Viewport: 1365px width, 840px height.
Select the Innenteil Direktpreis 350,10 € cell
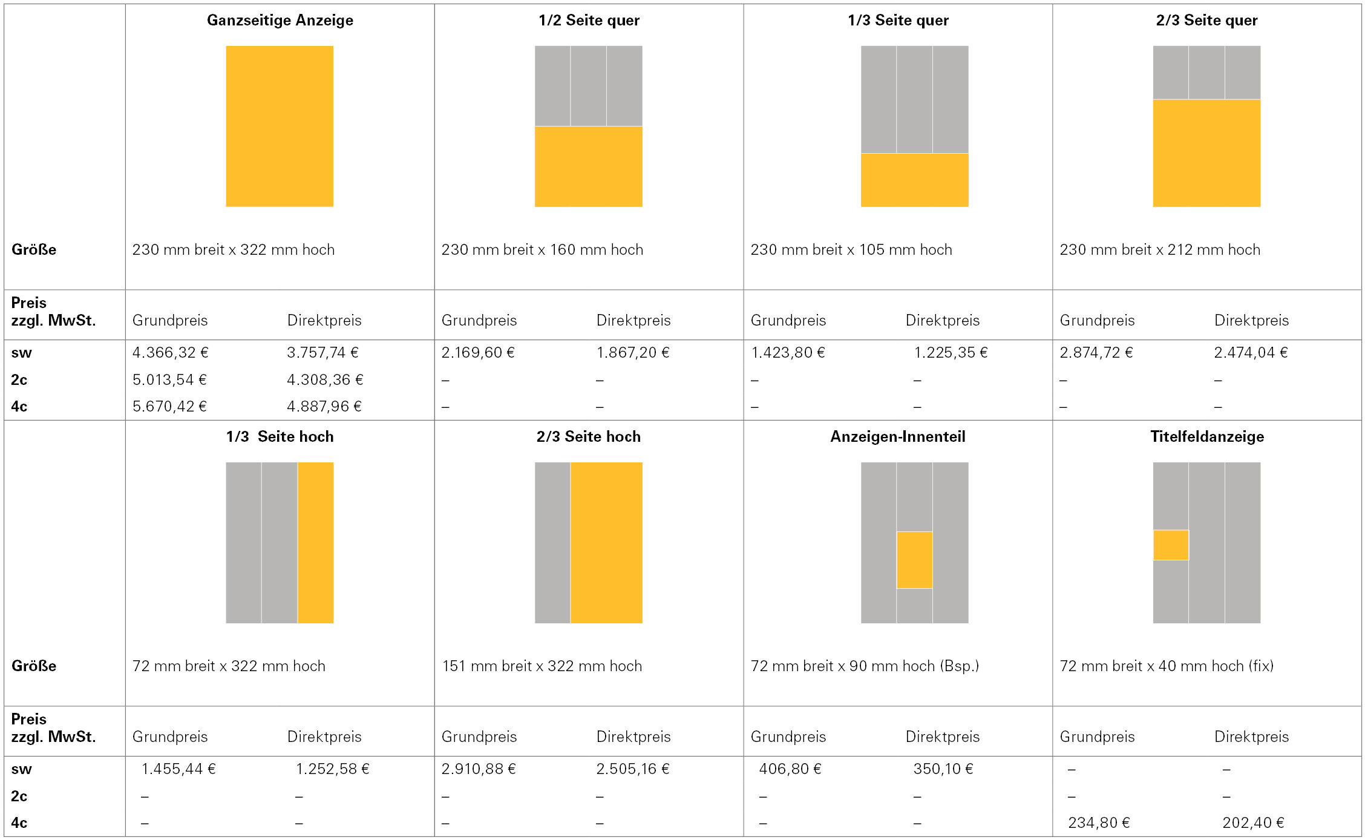(x=943, y=769)
